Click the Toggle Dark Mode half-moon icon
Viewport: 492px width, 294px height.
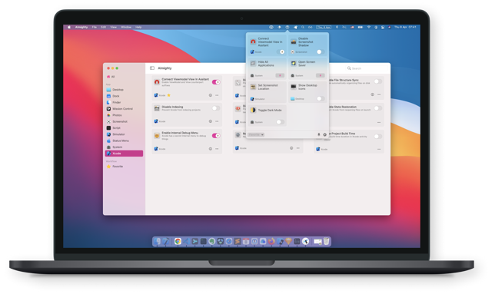253,110
